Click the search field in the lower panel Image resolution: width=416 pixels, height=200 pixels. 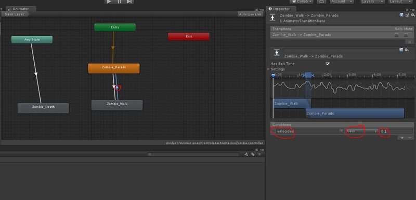coord(193,154)
